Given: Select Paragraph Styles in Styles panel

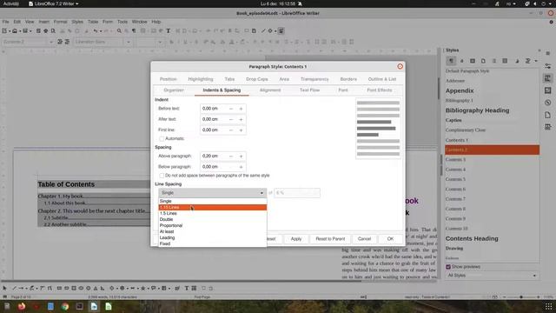Looking at the screenshot, I should point(451,61).
